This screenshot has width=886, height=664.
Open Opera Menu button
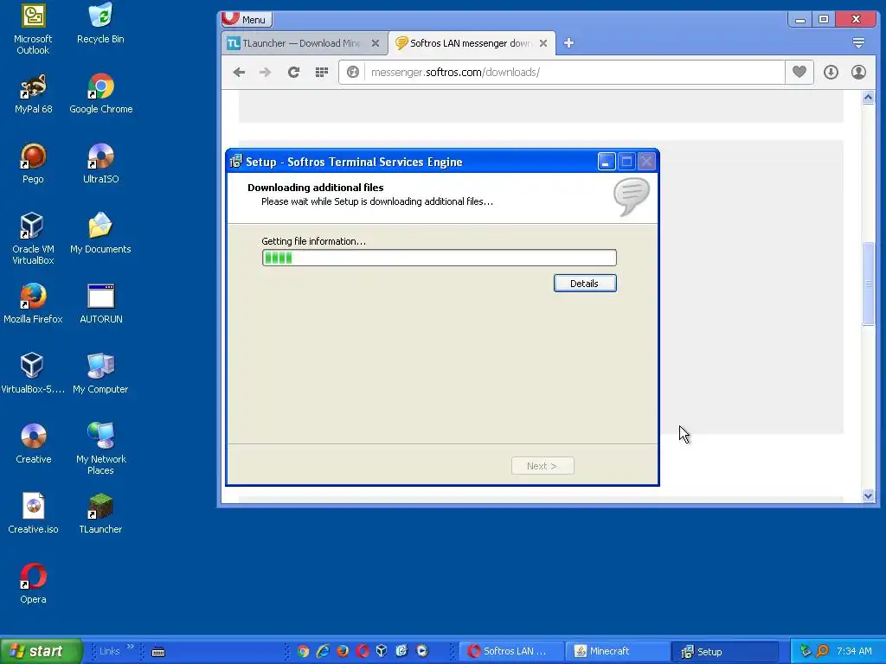click(x=247, y=19)
